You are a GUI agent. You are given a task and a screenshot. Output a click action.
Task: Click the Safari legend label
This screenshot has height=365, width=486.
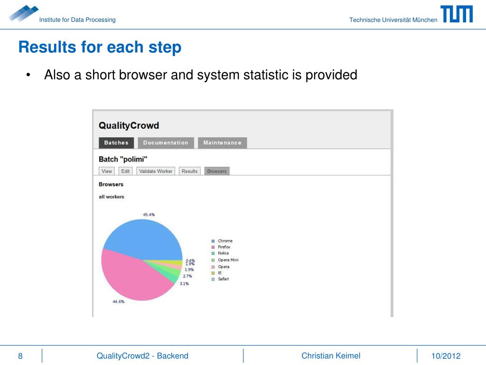click(x=223, y=279)
